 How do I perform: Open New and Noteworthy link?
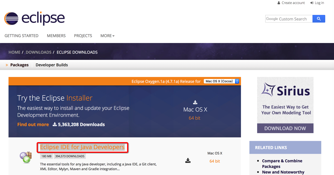tap(283, 172)
